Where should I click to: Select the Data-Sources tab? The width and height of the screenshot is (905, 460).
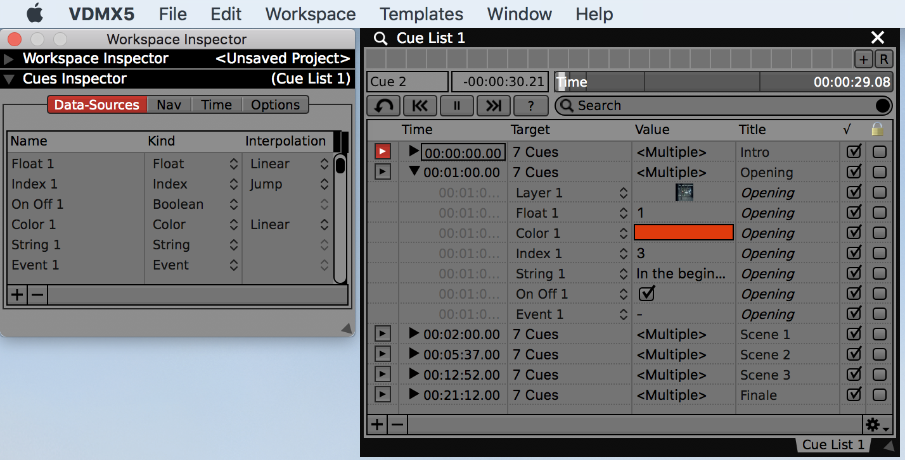(x=97, y=105)
